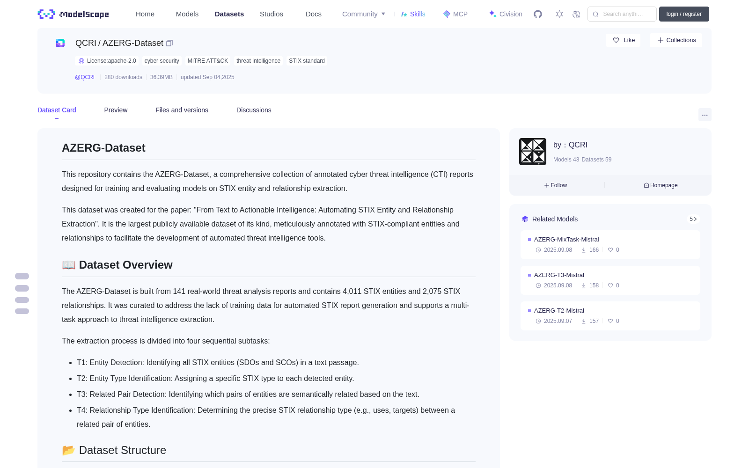
Task: Open the AZERG-MixTask-Mistral related model
Action: coord(610,245)
